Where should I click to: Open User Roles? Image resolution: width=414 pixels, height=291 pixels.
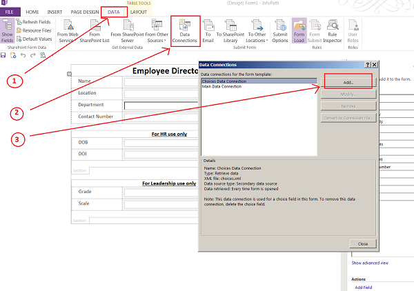(x=353, y=30)
